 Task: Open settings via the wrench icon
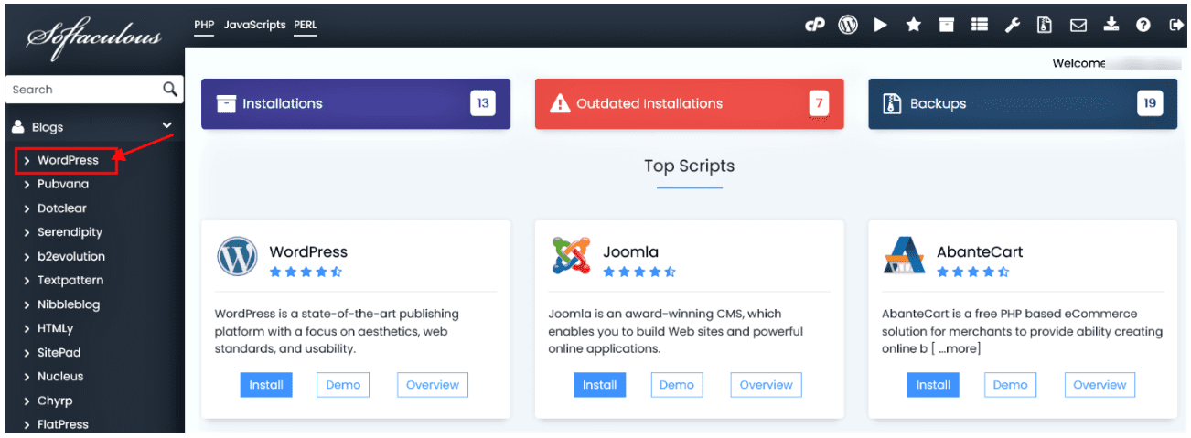pyautogui.click(x=1012, y=26)
